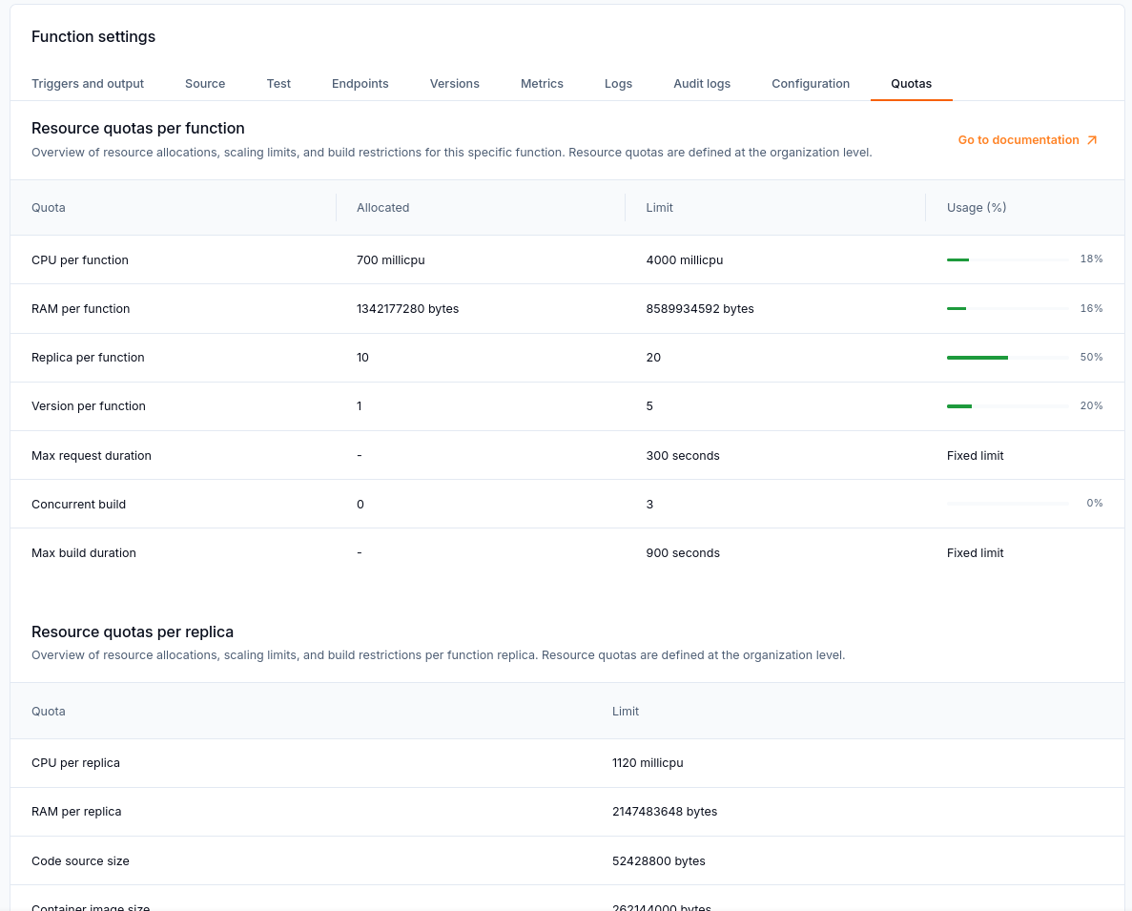
Task: Go to the Endpoints tab
Action: pyautogui.click(x=360, y=84)
